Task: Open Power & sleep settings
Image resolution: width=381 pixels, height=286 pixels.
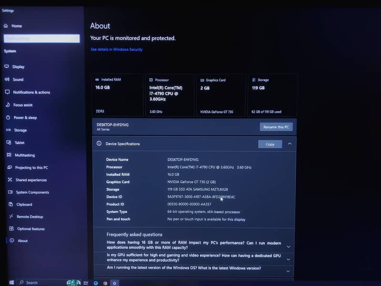Action: (x=23, y=117)
